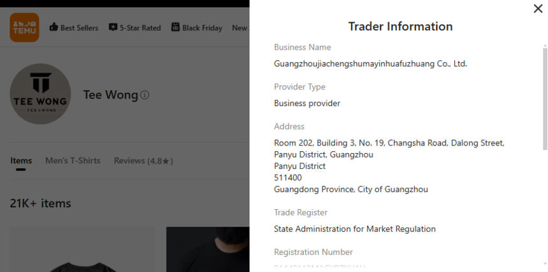The height and width of the screenshot is (272, 548).
Task: Open the second product thumbnail with dark shirt
Action: (x=208, y=250)
